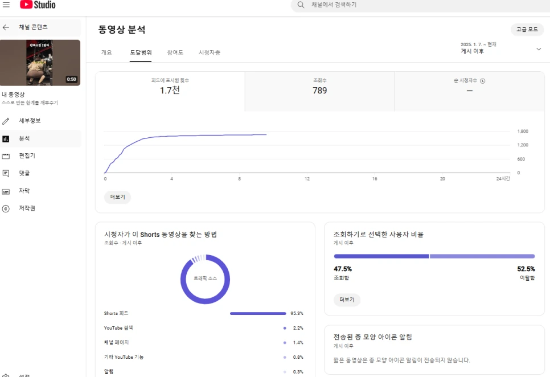Select the 순 시청자수 metric card

click(469, 92)
